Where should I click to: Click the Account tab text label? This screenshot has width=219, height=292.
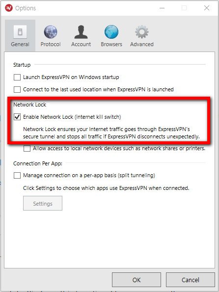click(81, 44)
